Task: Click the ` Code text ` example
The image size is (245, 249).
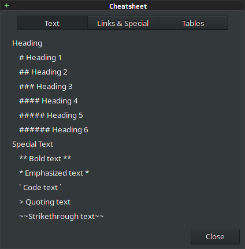Action: [40, 188]
